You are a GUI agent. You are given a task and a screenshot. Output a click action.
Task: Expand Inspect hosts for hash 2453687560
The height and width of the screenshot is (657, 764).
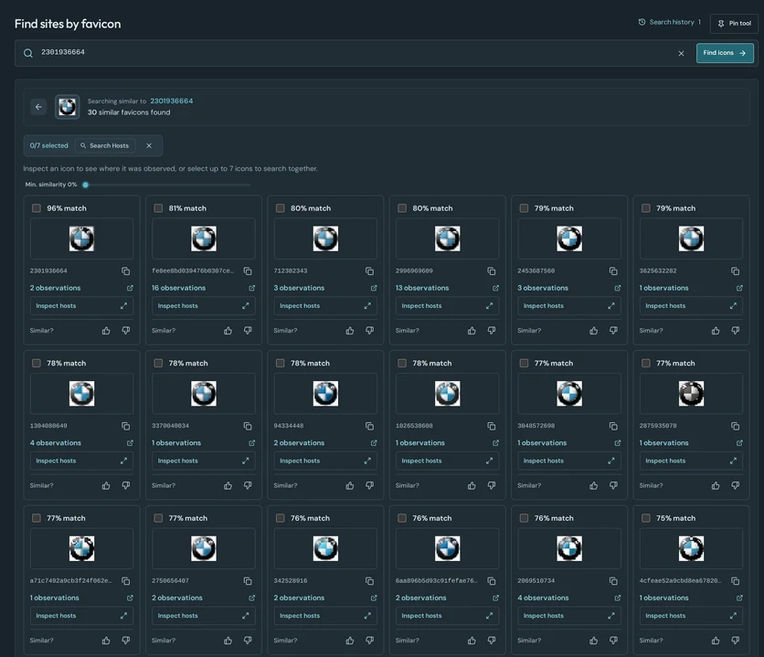click(569, 306)
